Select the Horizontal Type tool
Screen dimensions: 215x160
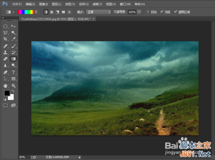[13, 72]
